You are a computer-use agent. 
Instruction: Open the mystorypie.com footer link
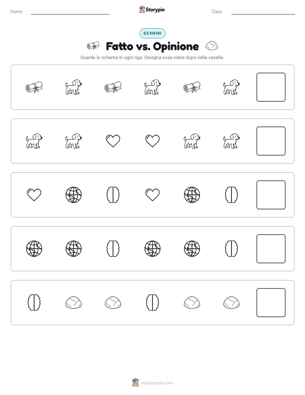pos(152,383)
